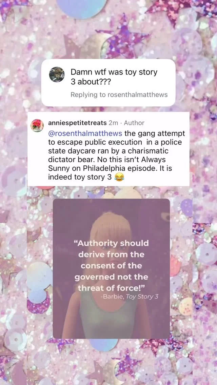
Task: Tap the blue sequin circle left of the quote card
Action: click(x=39, y=282)
